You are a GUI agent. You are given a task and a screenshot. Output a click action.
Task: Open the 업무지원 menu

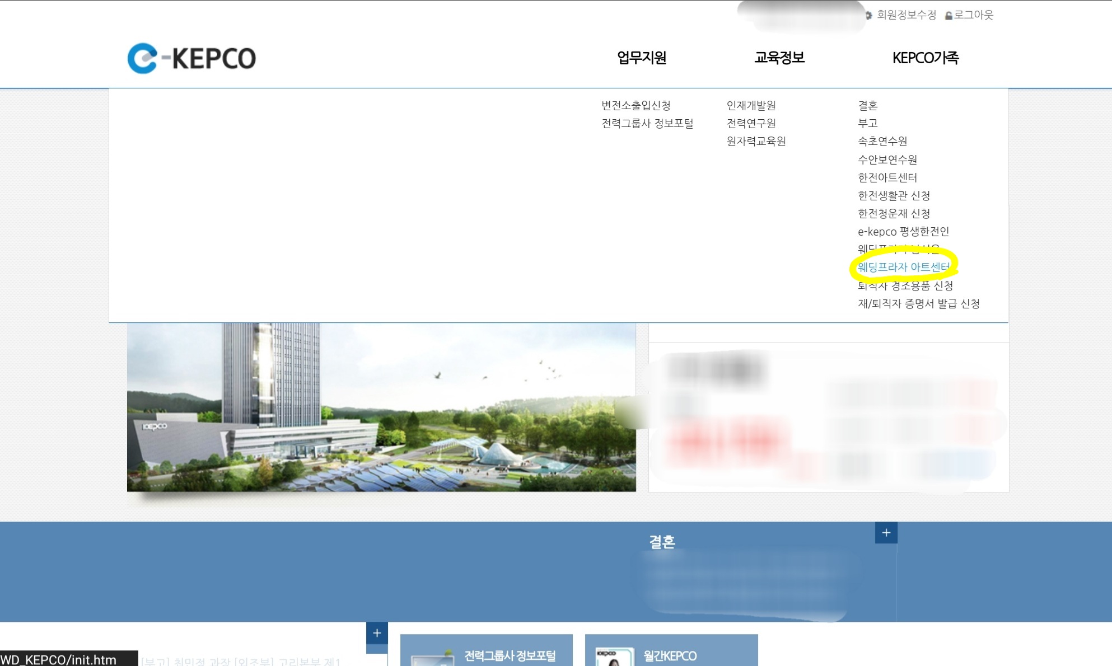(642, 58)
